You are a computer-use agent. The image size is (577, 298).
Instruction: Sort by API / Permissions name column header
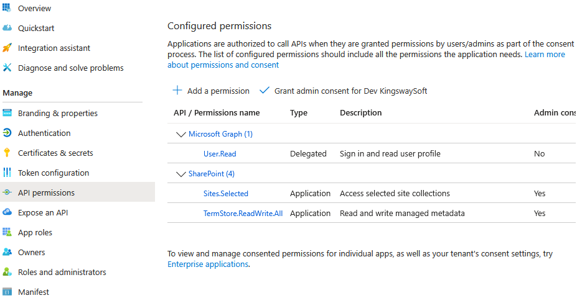tap(217, 113)
